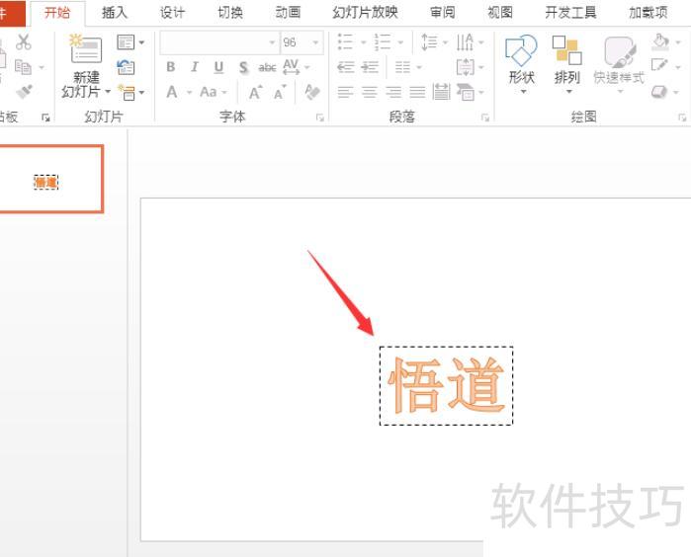Toggle Strikethrough abc button

tap(267, 67)
